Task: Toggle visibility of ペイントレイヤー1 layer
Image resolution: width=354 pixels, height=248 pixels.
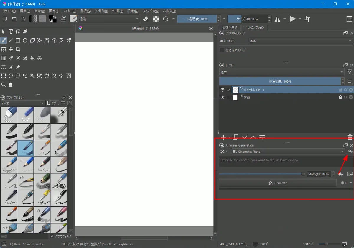Action: [223, 90]
